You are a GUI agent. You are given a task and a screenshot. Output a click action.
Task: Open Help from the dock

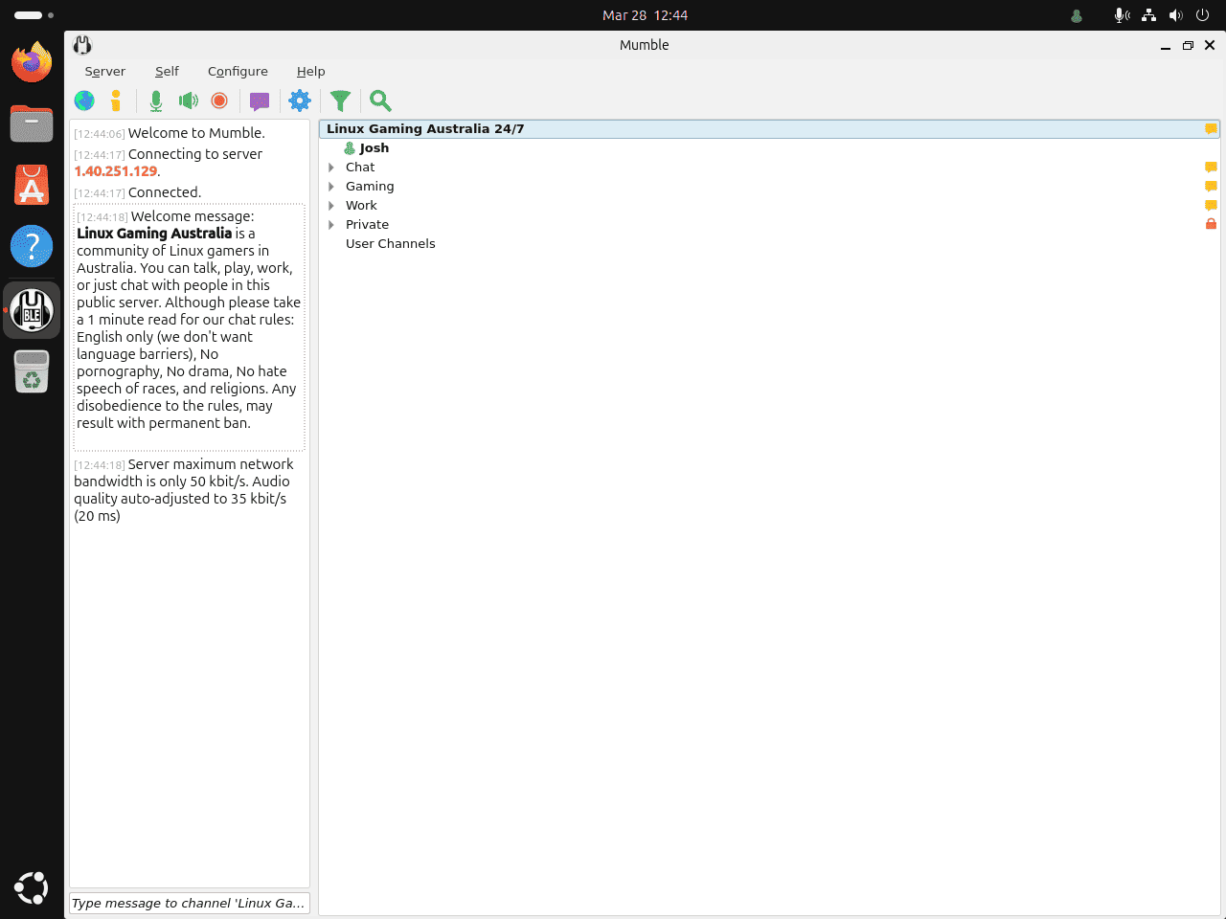pyautogui.click(x=32, y=247)
